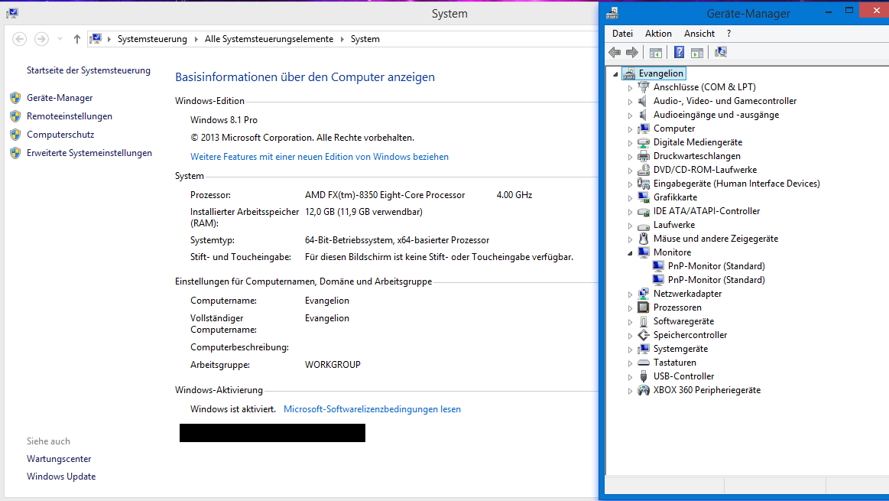Select the Anschlüsse (COM & LPT) device icon
The height and width of the screenshot is (501, 889).
tap(643, 86)
